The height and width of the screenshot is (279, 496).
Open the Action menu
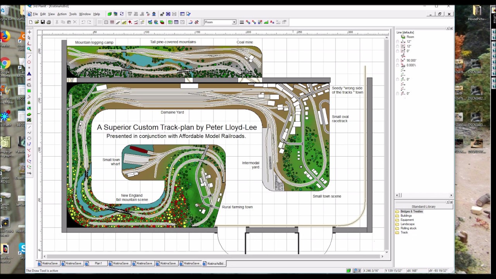pyautogui.click(x=62, y=14)
